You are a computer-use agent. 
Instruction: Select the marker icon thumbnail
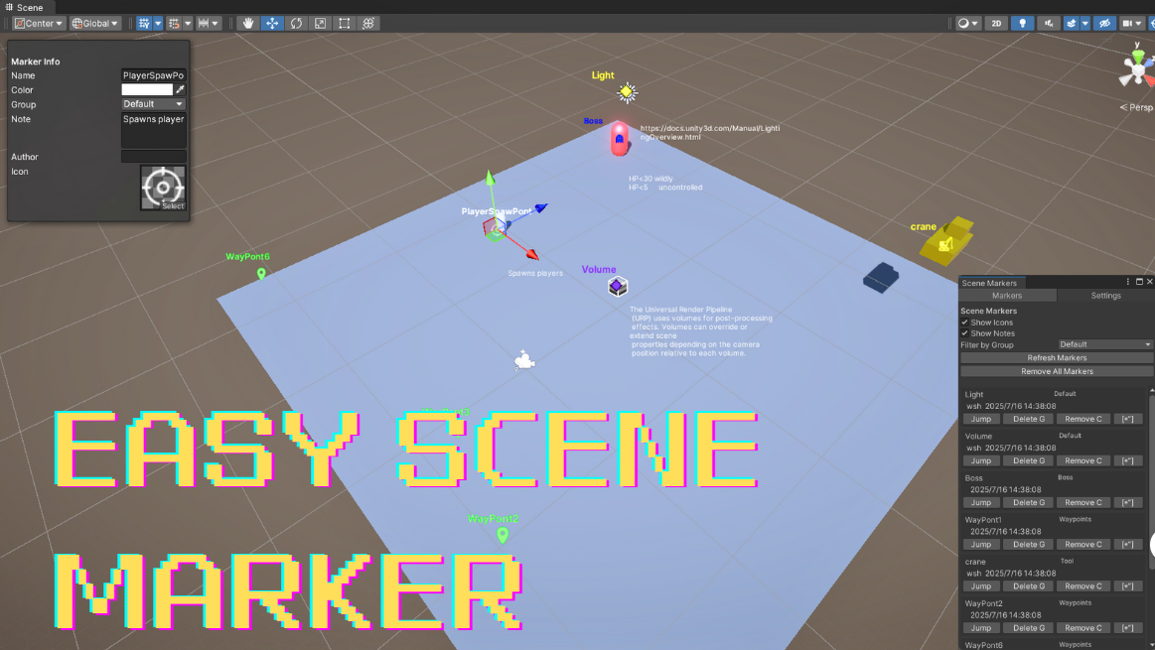tap(163, 188)
